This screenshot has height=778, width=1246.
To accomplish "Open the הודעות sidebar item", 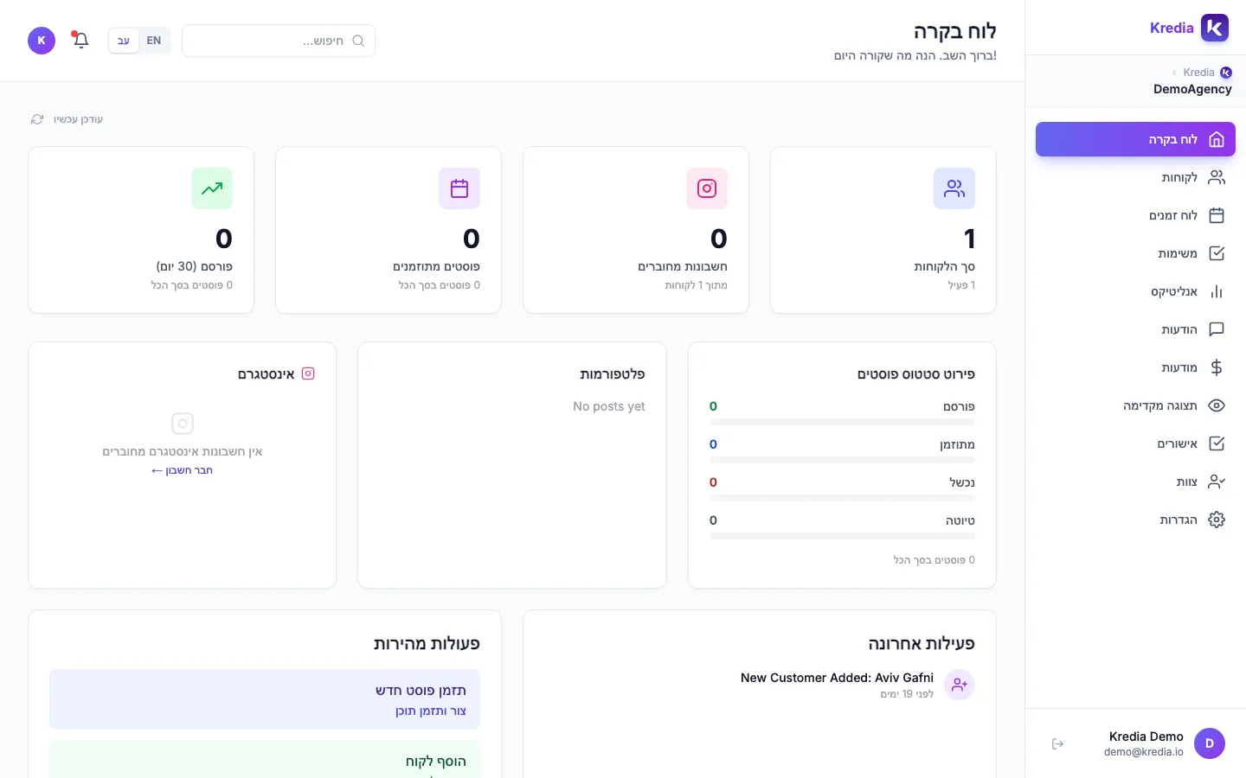I will (x=1135, y=329).
